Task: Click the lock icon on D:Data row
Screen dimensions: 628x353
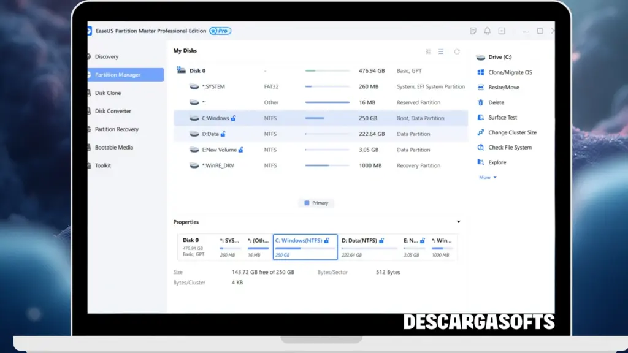Action: [223, 134]
